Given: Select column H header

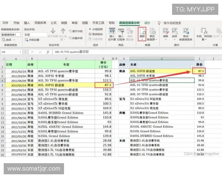Looking at the screenshot, I should (x=162, y=59).
